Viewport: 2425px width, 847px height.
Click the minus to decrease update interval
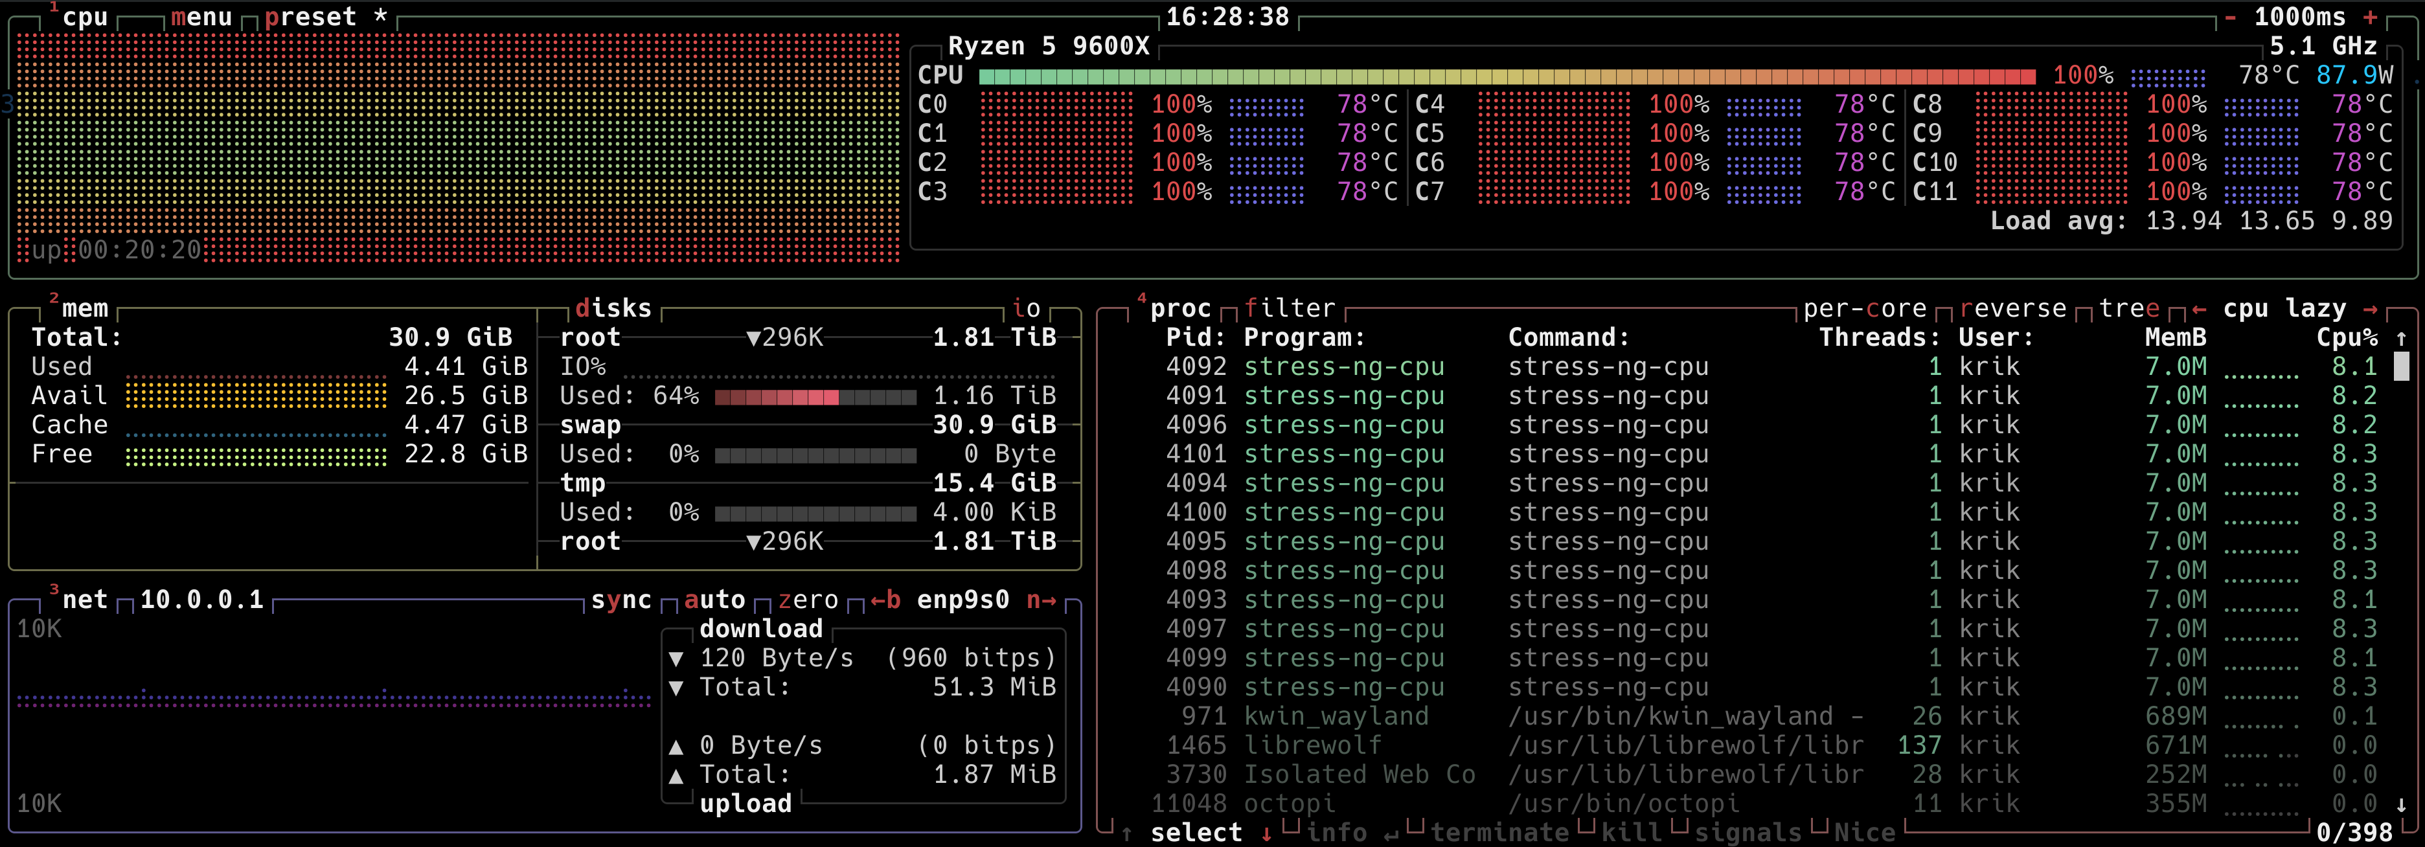tap(2230, 17)
